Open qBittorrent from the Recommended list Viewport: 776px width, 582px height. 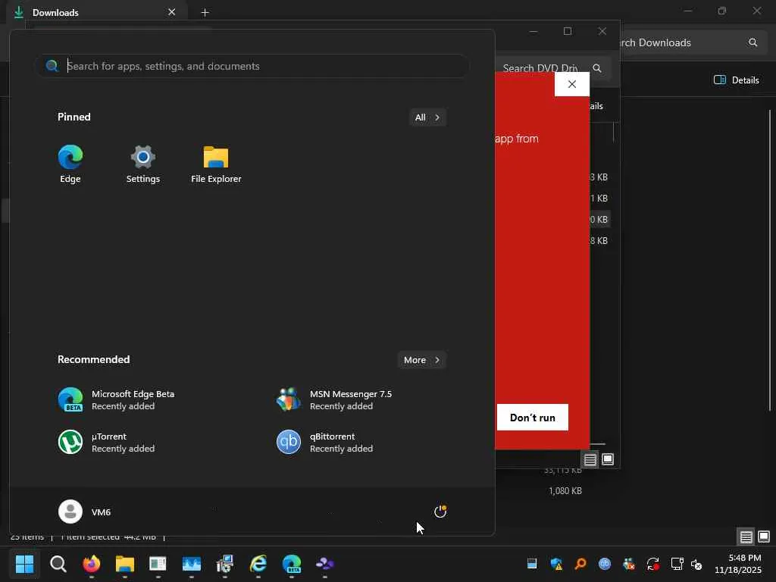(324, 442)
